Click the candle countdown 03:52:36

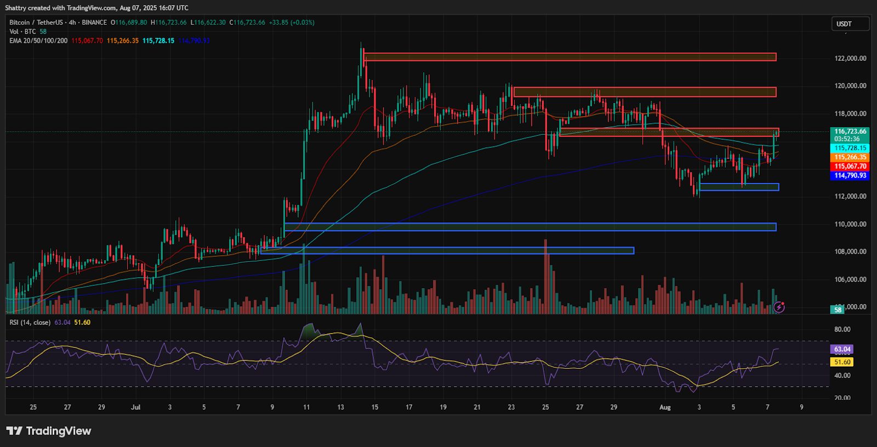coord(847,139)
